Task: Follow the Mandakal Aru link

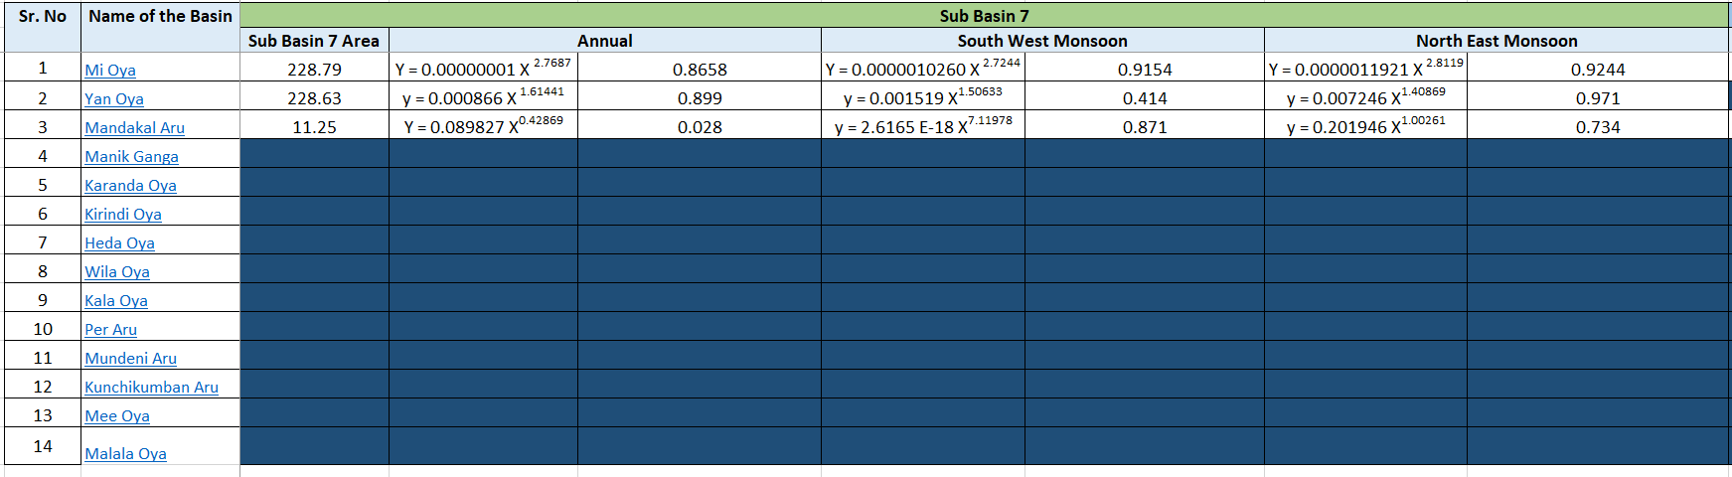Action: coord(135,128)
